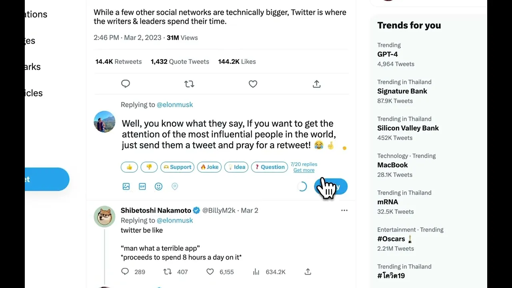Open the Silicon Valley Bank trend
The height and width of the screenshot is (288, 512).
coord(408,128)
